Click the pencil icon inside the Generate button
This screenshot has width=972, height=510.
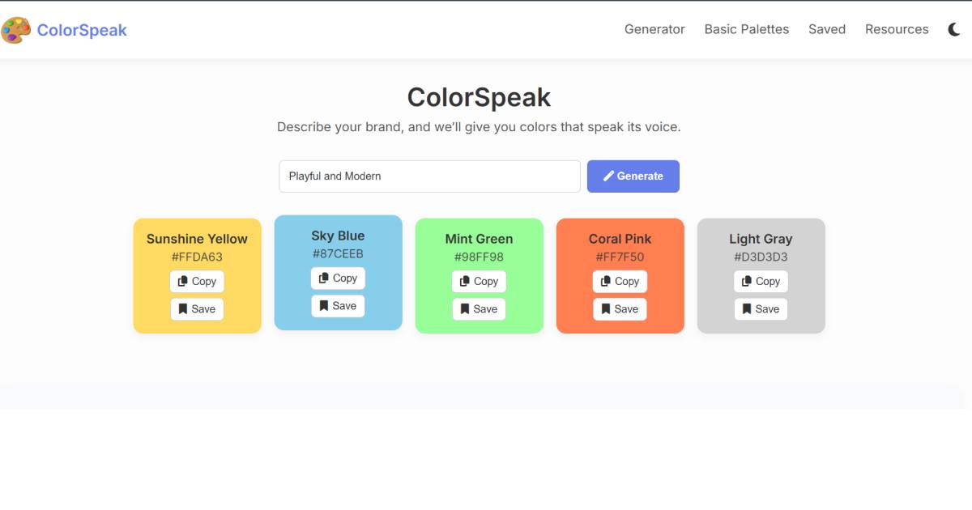point(608,176)
